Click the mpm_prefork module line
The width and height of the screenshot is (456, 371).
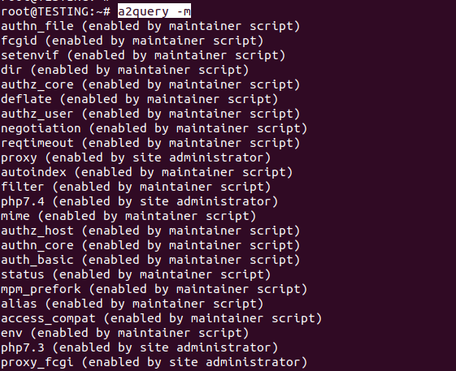pyautogui.click(x=154, y=289)
